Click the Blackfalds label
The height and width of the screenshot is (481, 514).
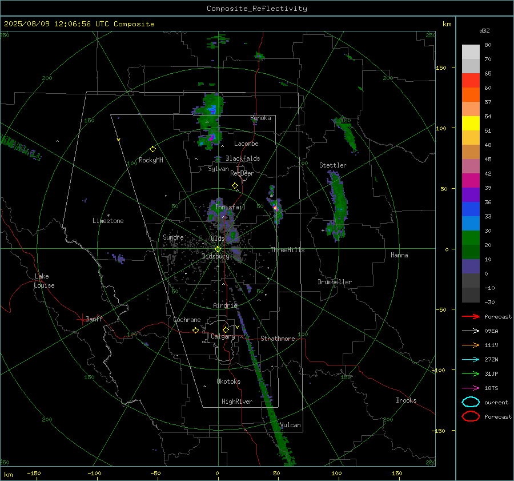pyautogui.click(x=243, y=158)
